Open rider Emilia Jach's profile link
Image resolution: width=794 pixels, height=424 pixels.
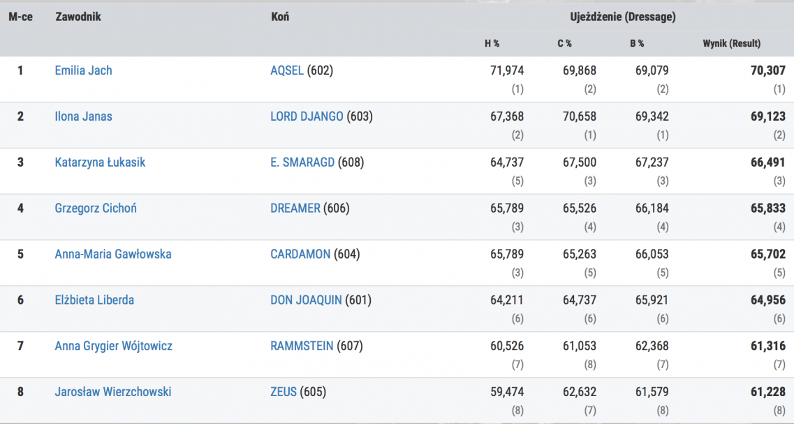(83, 70)
